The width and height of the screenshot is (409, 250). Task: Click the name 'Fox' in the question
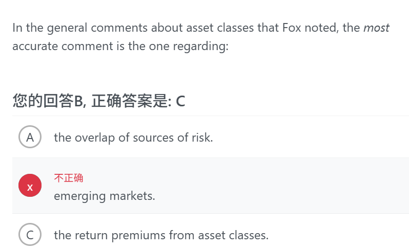point(292,28)
